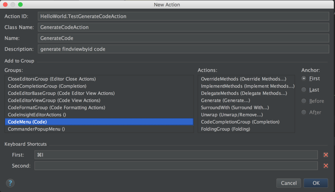Cancel the New Action dialog
The image size is (335, 192).
coord(289,183)
